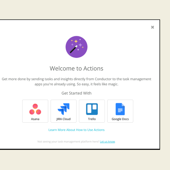Click the Conductor task management description paragraph
Image resolution: width=170 pixels, height=170 pixels.
coord(77,82)
